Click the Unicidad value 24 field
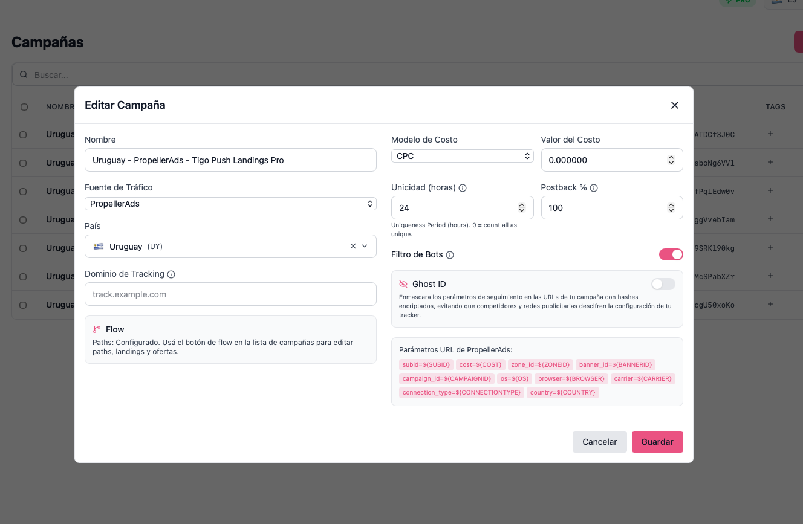 coord(463,208)
